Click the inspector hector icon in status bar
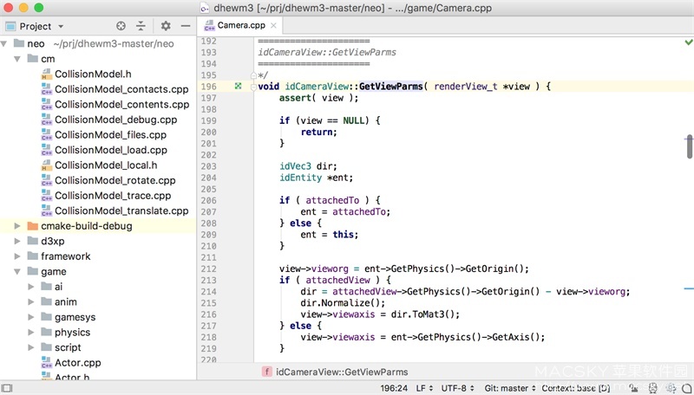The width and height of the screenshot is (694, 395). [x=653, y=388]
